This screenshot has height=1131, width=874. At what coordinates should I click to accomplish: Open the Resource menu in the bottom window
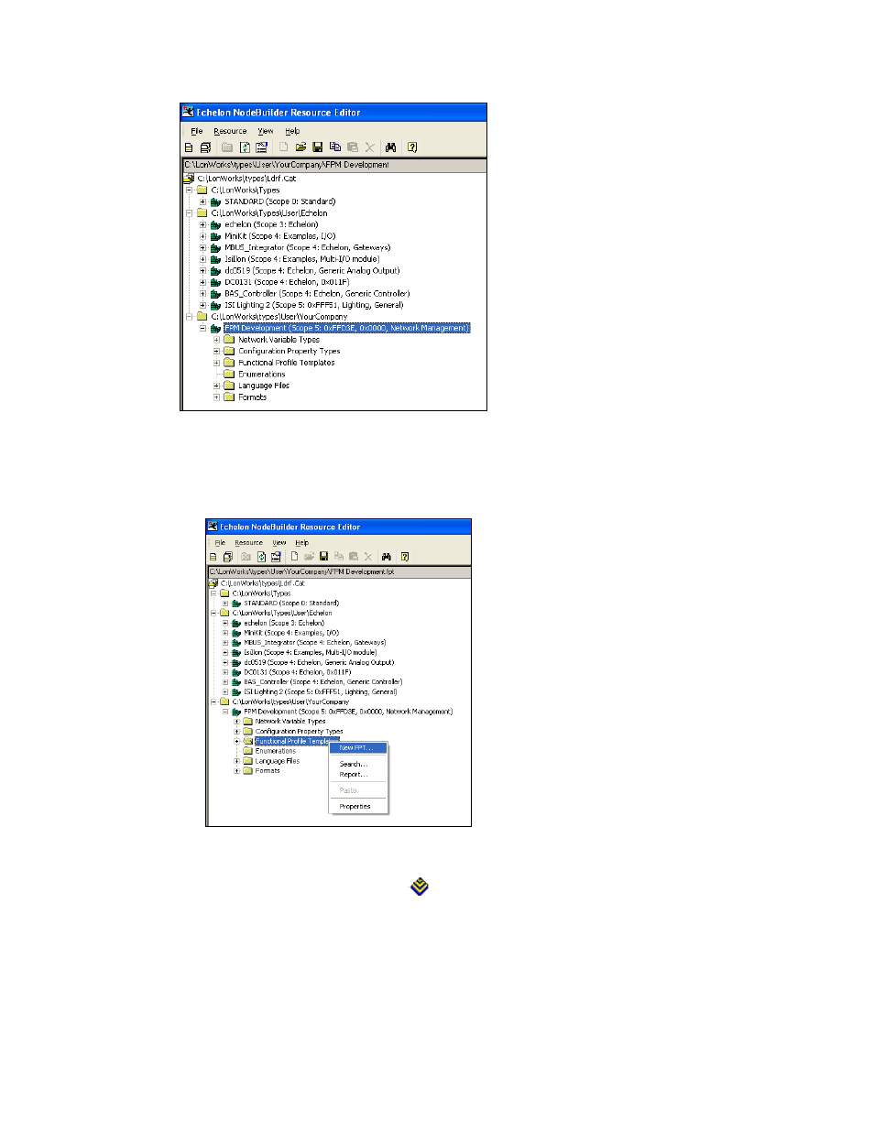coord(248,543)
